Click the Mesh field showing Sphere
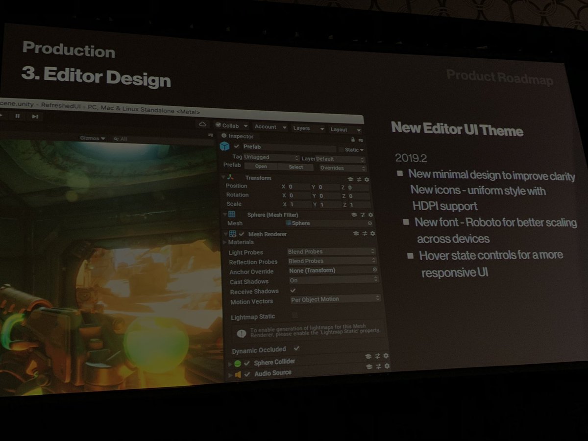 329,223
